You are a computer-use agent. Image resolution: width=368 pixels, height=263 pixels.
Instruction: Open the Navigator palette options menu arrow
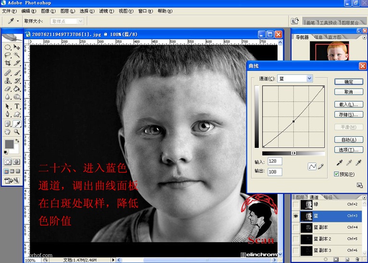point(364,37)
